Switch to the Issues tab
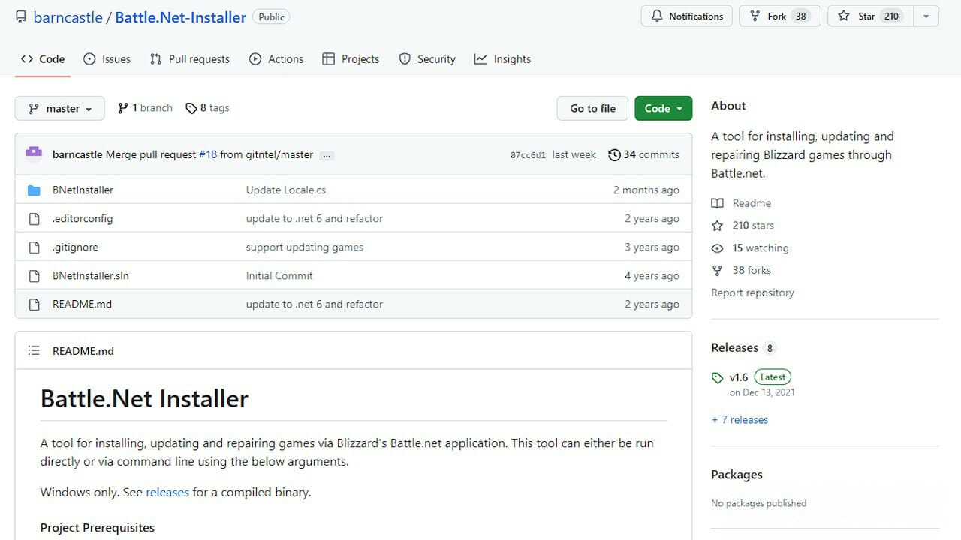The height and width of the screenshot is (540, 961). coord(107,59)
